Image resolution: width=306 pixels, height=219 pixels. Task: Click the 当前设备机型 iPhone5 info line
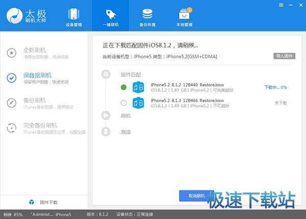point(160,57)
